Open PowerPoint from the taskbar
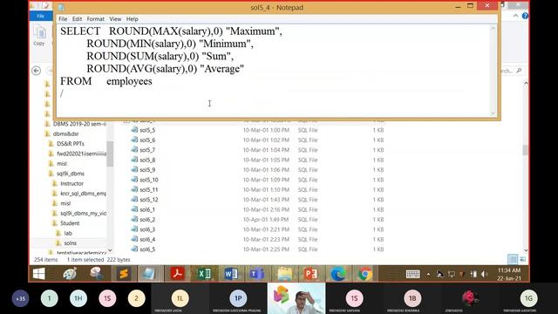Viewport: 558px width, 314px height. click(311, 274)
